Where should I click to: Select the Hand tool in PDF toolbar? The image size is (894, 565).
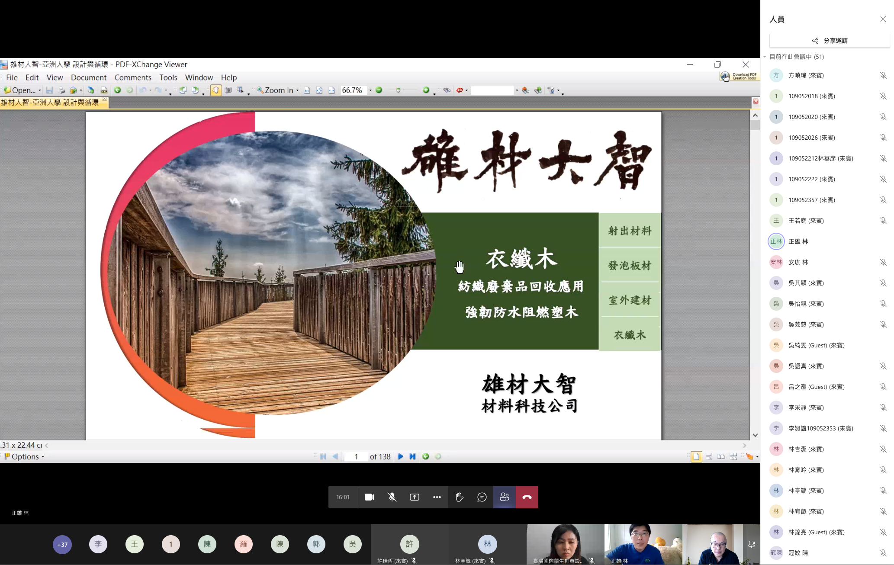tap(215, 90)
